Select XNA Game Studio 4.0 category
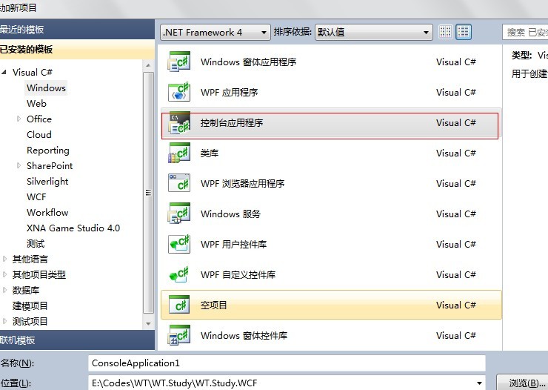The image size is (548, 390). [x=73, y=228]
